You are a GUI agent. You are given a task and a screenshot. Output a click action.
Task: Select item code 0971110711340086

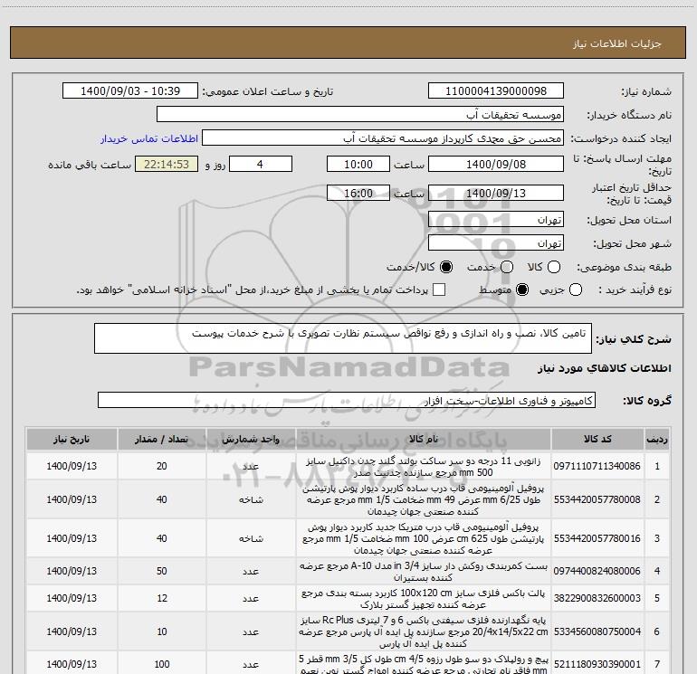[597, 466]
